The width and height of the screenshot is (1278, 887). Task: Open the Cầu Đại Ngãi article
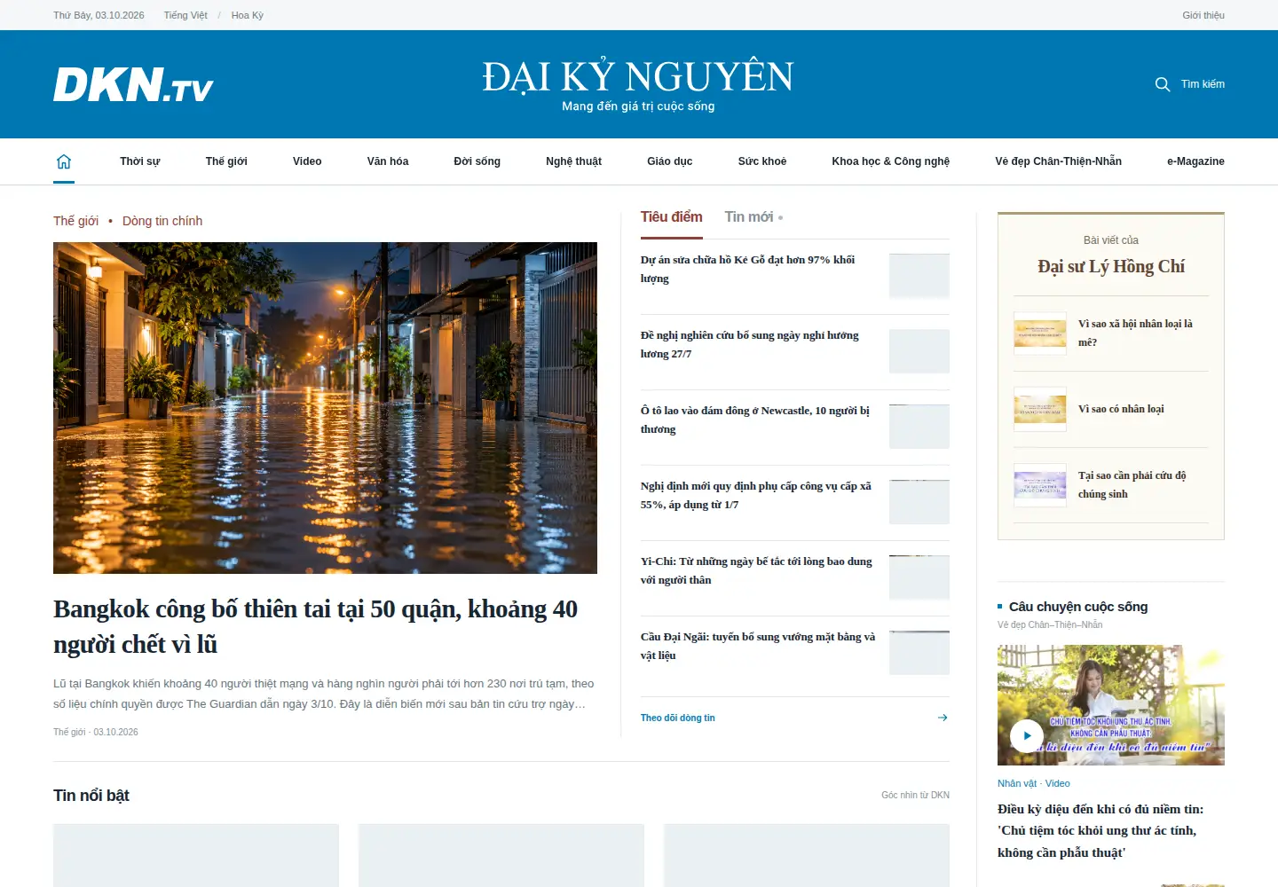[758, 646]
